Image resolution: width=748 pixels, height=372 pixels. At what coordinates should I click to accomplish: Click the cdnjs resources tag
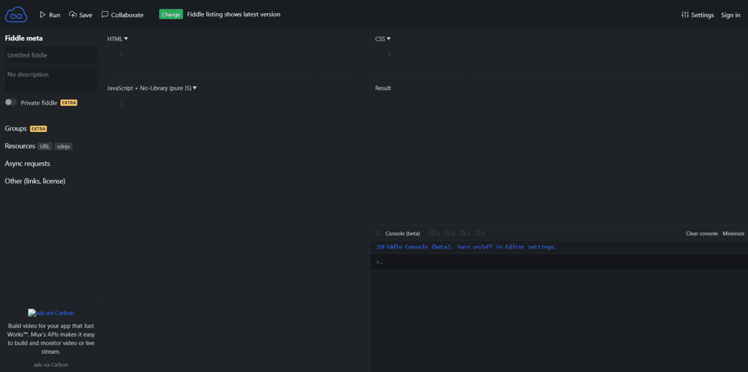63,147
